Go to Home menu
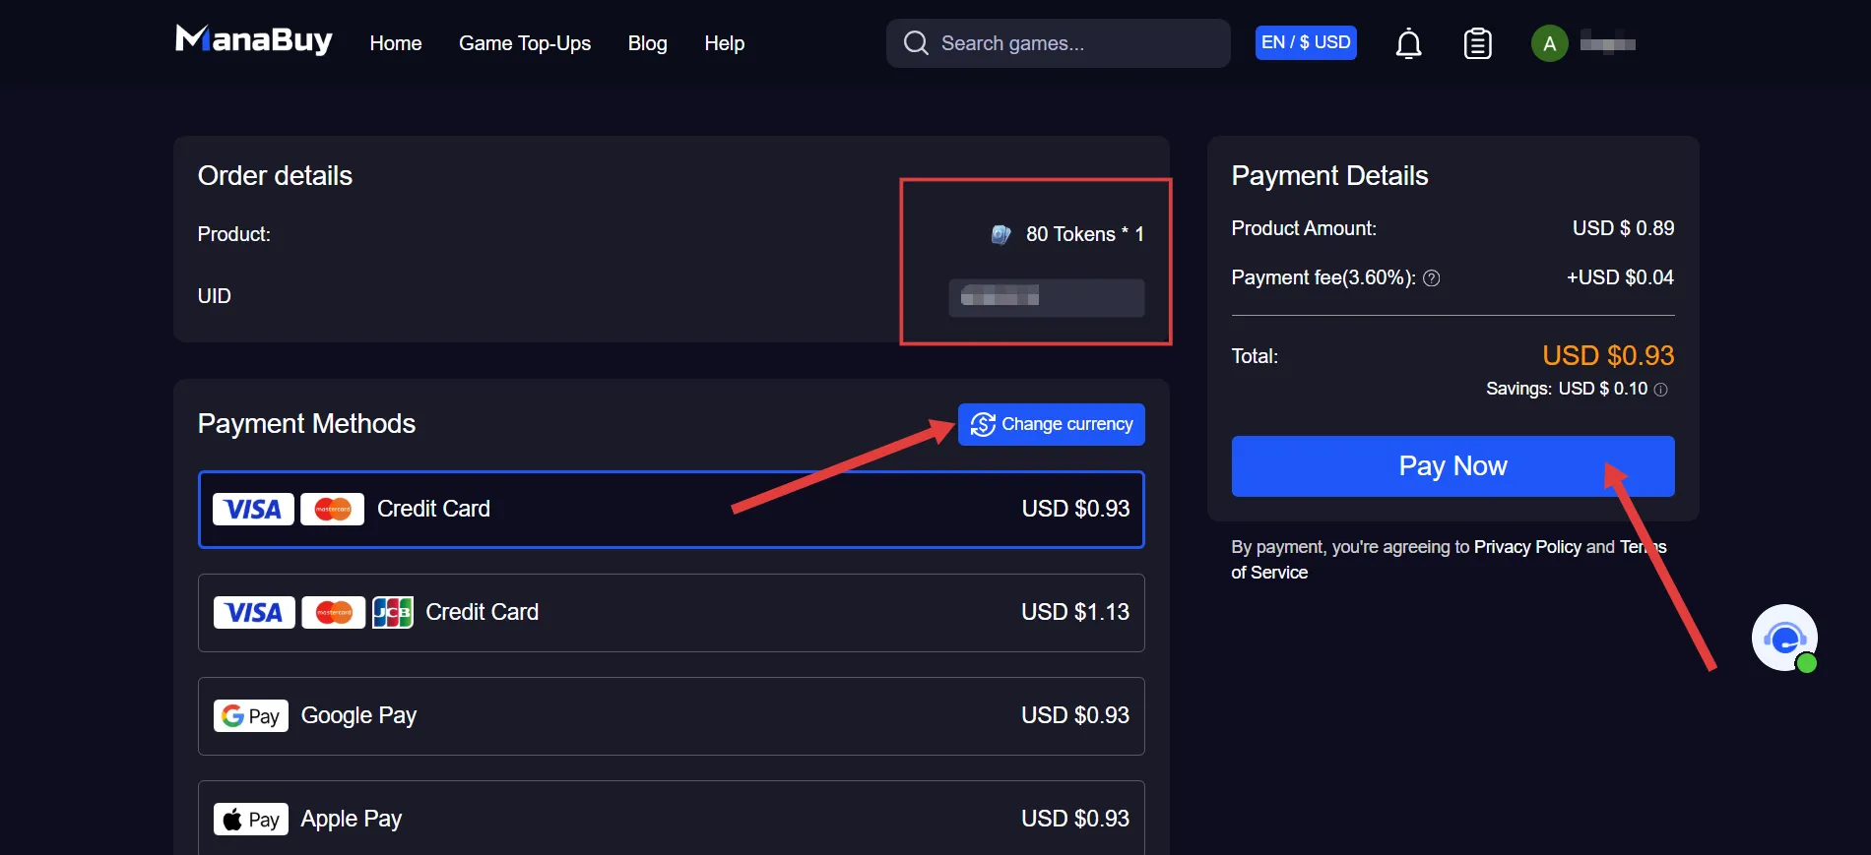 coord(396,43)
